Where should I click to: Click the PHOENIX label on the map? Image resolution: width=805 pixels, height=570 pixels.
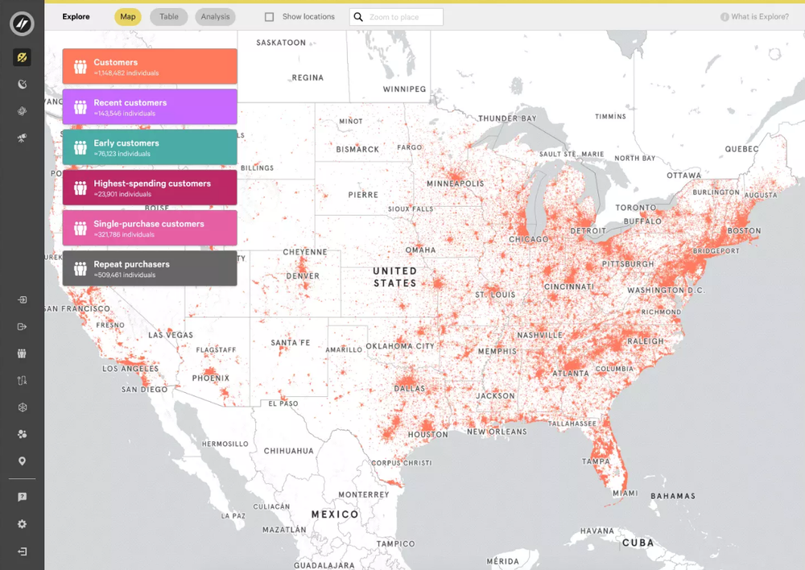point(211,378)
